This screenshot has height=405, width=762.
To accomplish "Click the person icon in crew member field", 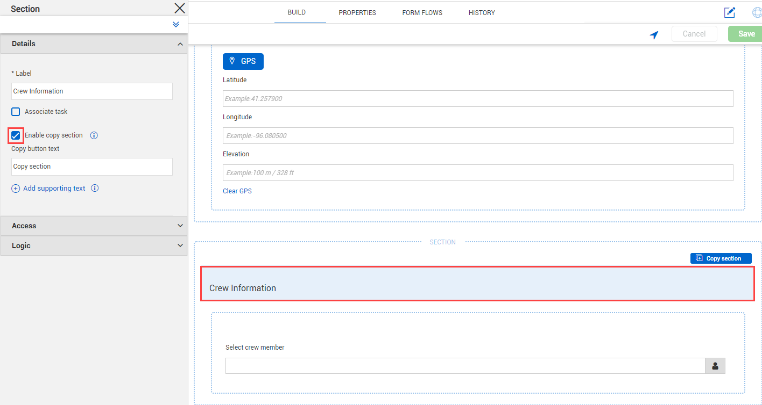I will 715,366.
